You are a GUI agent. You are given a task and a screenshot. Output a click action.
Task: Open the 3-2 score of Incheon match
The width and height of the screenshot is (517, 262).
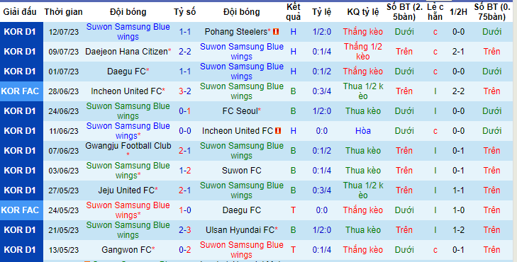tap(185, 91)
